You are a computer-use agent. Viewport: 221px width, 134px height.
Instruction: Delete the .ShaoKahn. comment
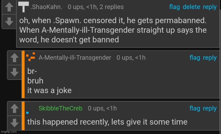point(191,7)
